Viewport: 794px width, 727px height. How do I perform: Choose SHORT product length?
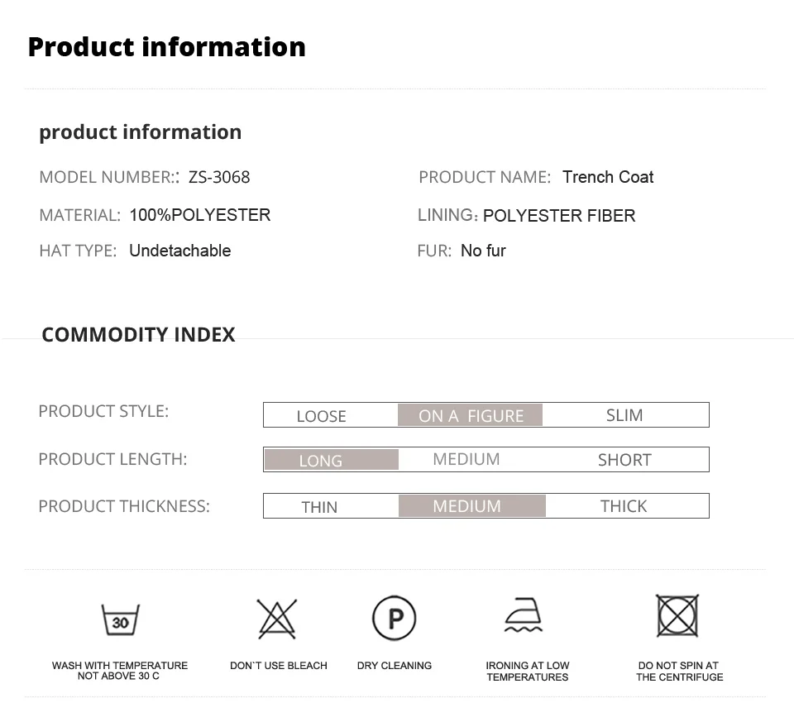(624, 460)
